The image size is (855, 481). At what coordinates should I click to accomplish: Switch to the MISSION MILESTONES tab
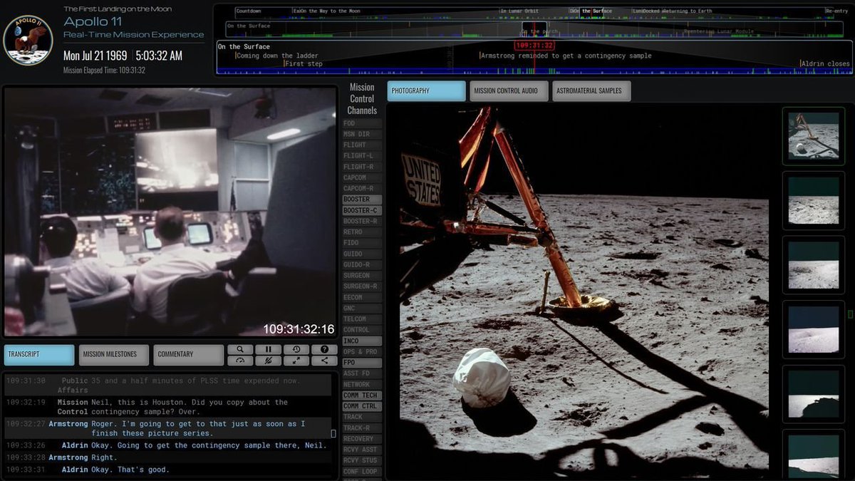113,354
